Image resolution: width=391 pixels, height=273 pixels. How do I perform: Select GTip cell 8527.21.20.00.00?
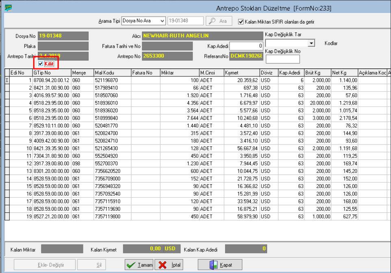(x=52, y=216)
